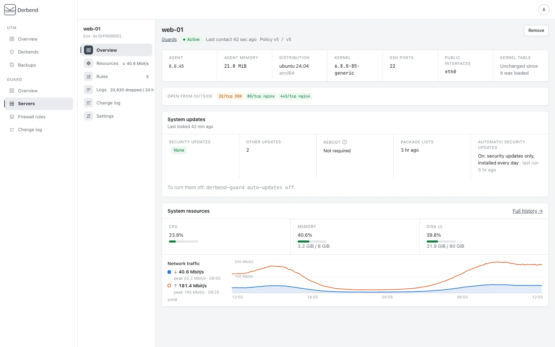Click the Backups database icon

pyautogui.click(x=12, y=65)
